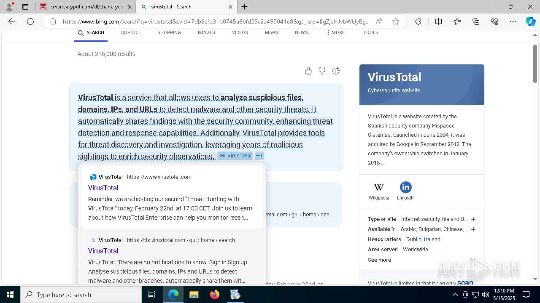Switch to the NEWS tab

coord(301,32)
